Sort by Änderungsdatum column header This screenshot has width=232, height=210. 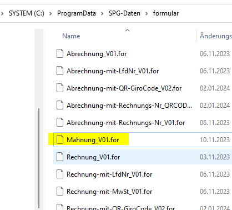tap(216, 36)
